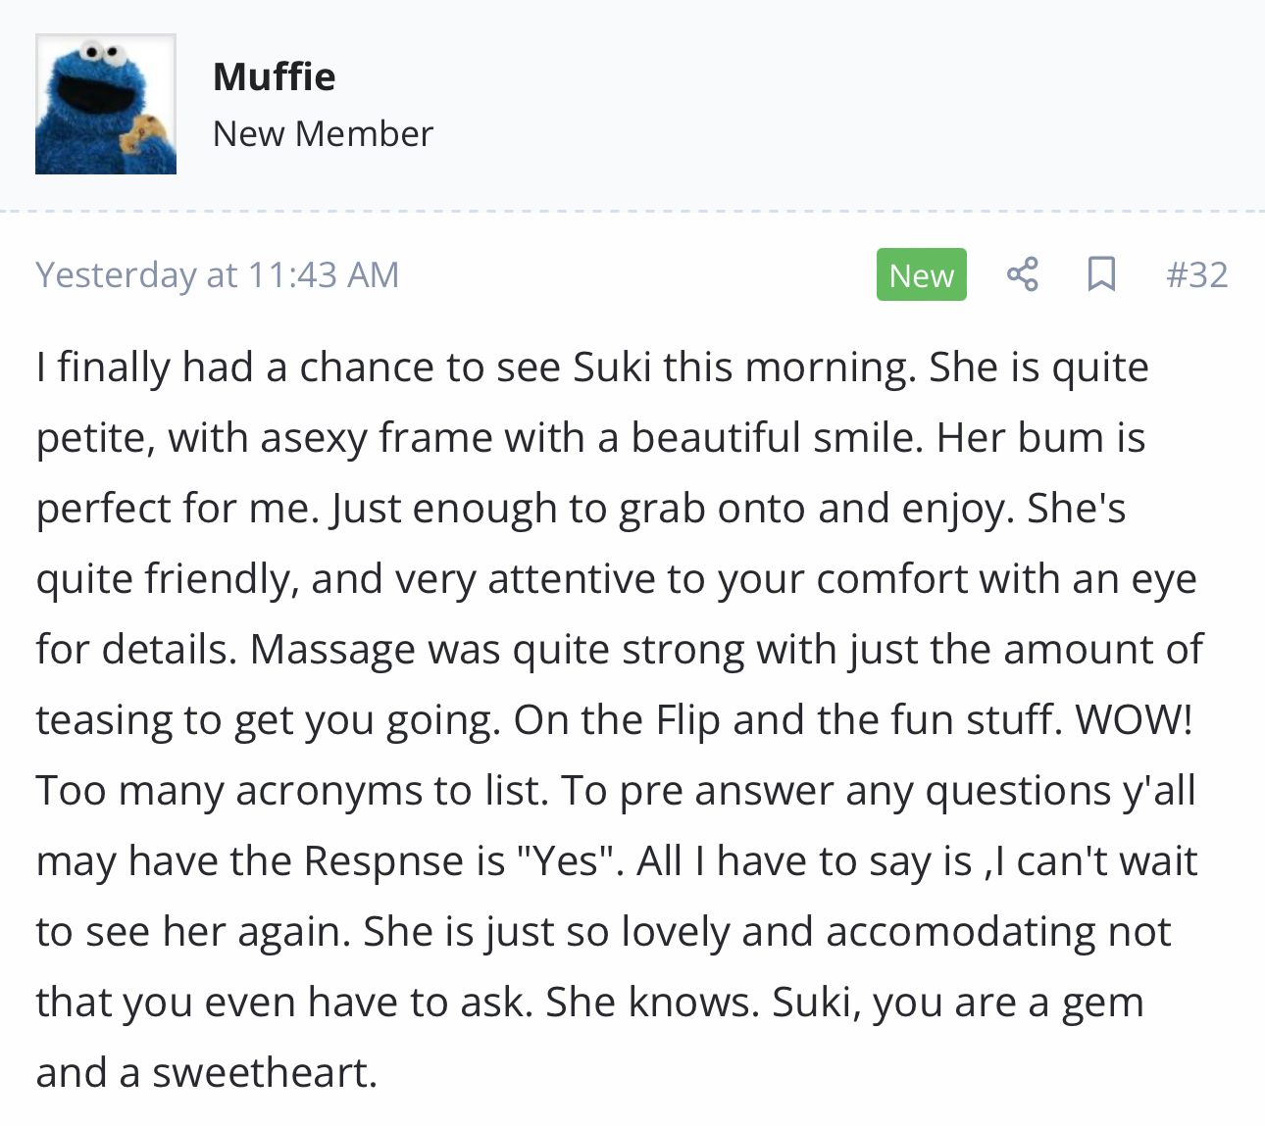
Task: Click the #32 post permalink
Action: tap(1196, 274)
